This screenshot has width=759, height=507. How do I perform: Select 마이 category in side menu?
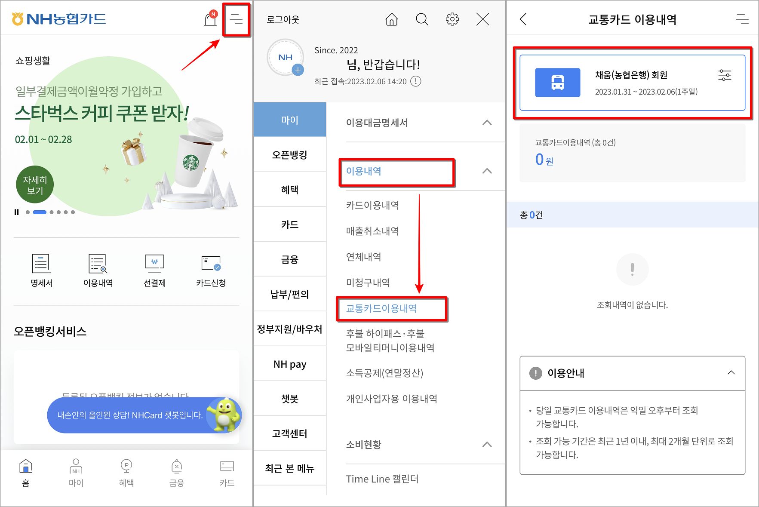(x=290, y=120)
